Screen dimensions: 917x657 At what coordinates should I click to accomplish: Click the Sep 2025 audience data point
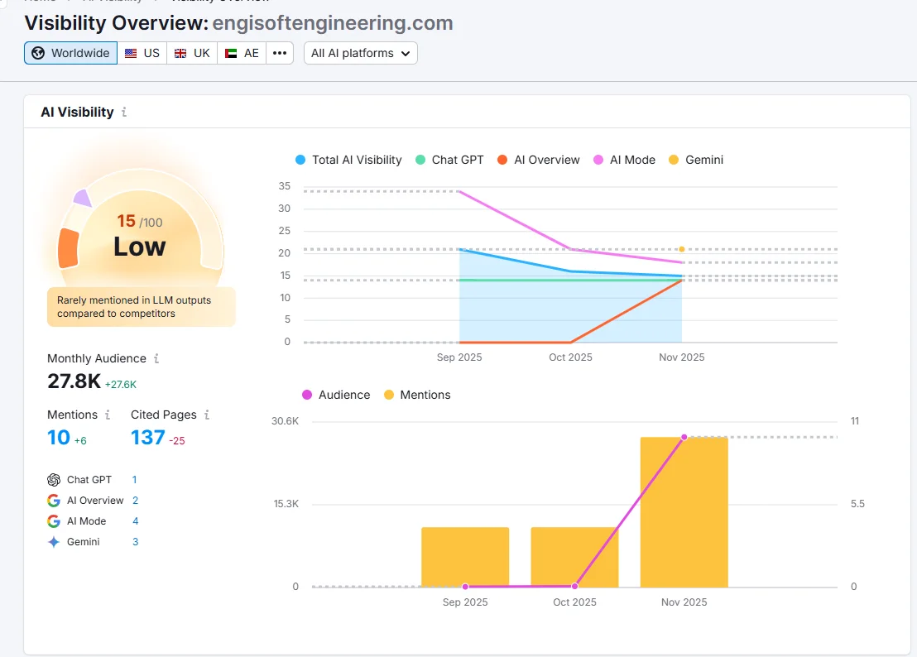pyautogui.click(x=465, y=587)
